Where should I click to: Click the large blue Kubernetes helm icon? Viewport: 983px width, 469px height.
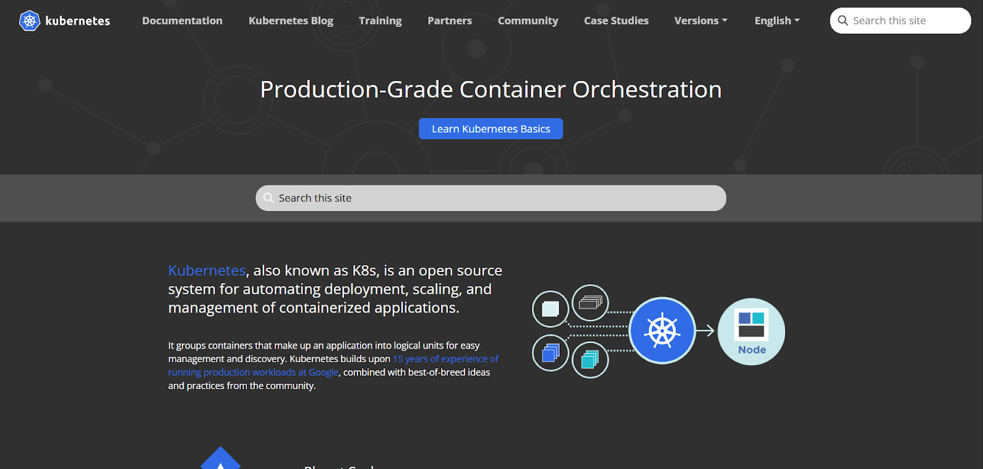click(662, 331)
